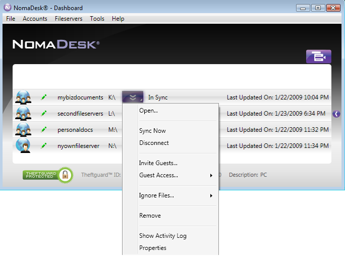Click the purple collapse arrow on right edge
The height and width of the screenshot is (256, 345).
(x=336, y=114)
